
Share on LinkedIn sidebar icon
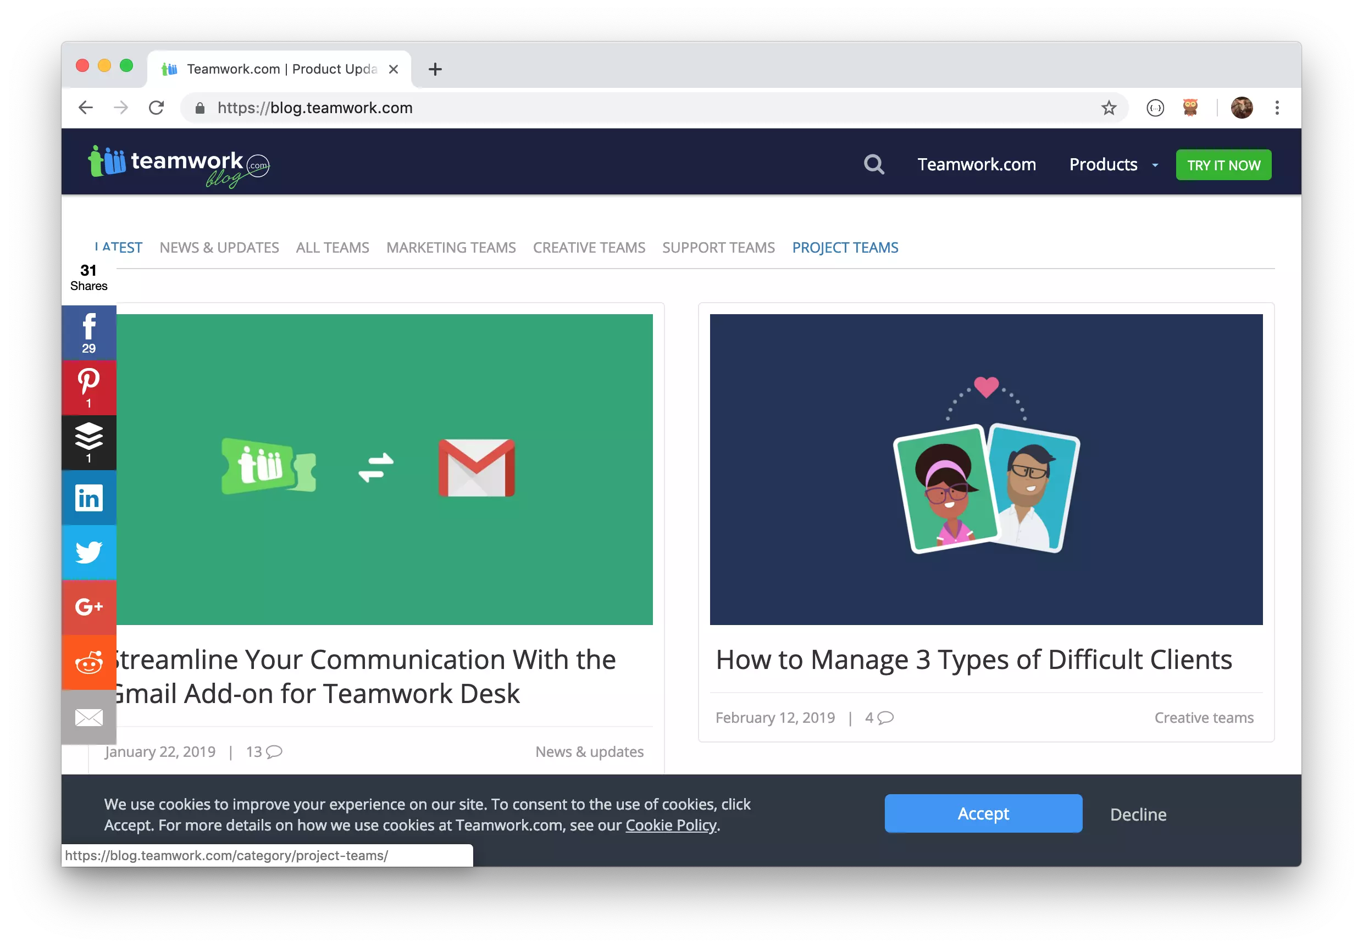pyautogui.click(x=88, y=497)
